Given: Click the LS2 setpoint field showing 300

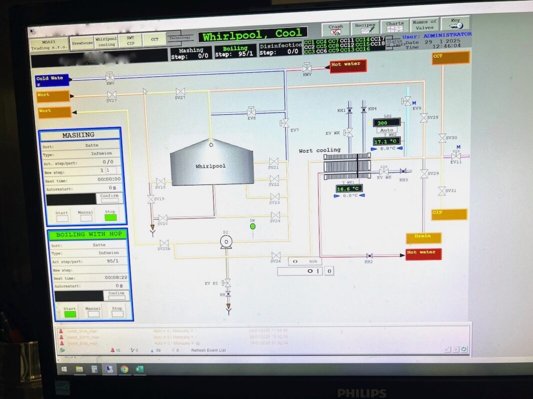Looking at the screenshot, I should (x=387, y=123).
